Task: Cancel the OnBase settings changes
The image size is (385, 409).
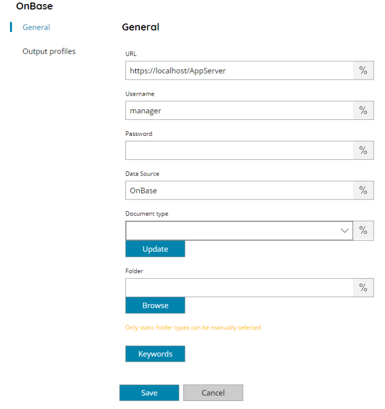Action: 213,392
